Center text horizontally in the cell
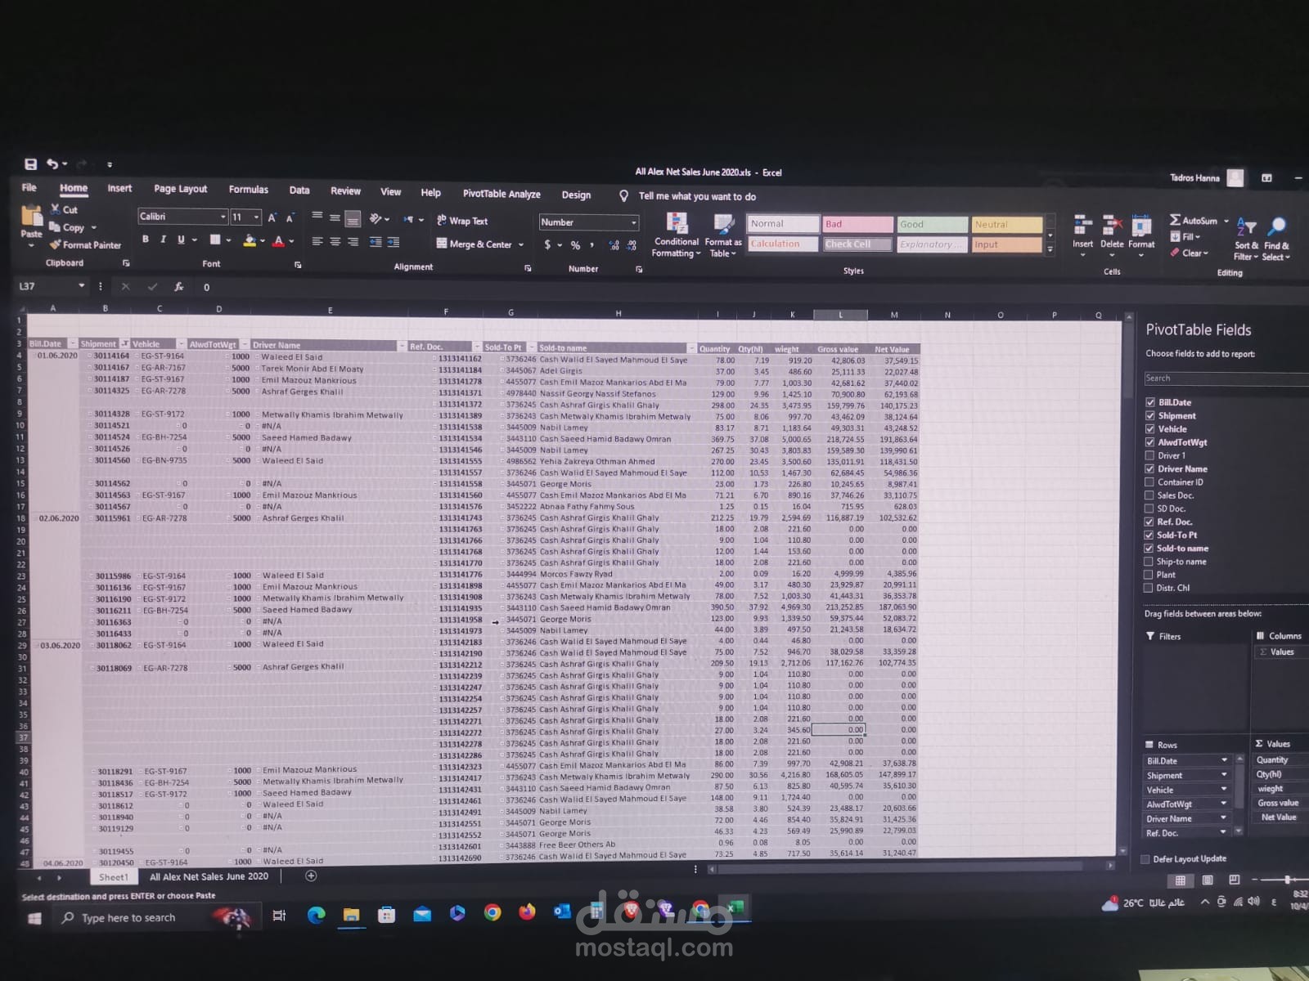This screenshot has height=981, width=1309. pos(335,242)
